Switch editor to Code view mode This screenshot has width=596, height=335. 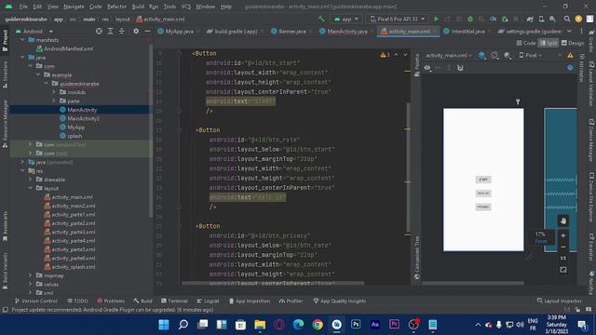(x=525, y=43)
